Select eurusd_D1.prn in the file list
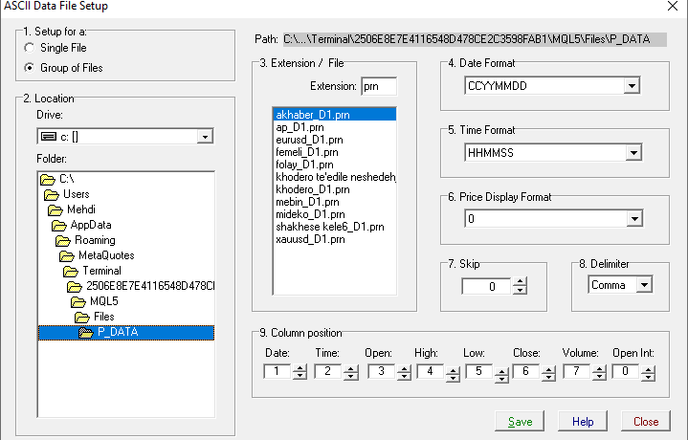The image size is (688, 440). pyautogui.click(x=334, y=140)
